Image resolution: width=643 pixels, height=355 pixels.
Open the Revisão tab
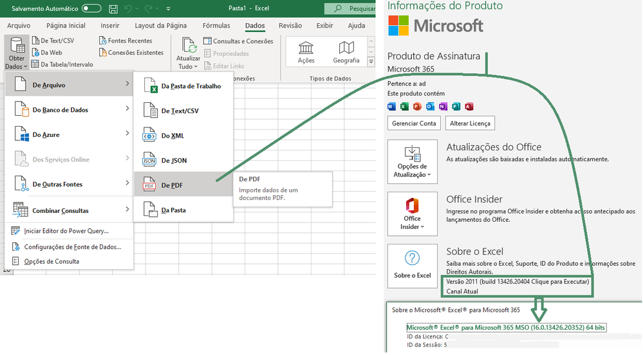tap(290, 26)
